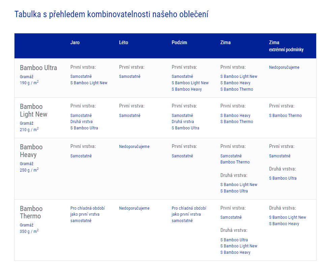Click 'Druhá vrstva:' label in Thermo's extreme winter cell
330x273 pixels.
[x=282, y=208]
